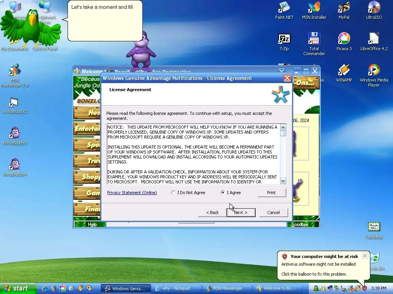This screenshot has width=393, height=294.
Task: Click the parrot's speech bubble
Action: coord(105,21)
